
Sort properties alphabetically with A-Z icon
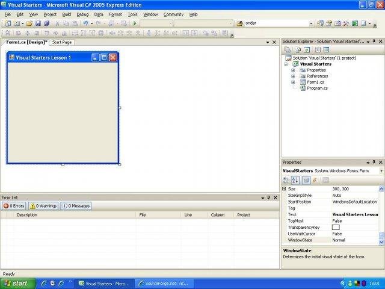(295, 180)
